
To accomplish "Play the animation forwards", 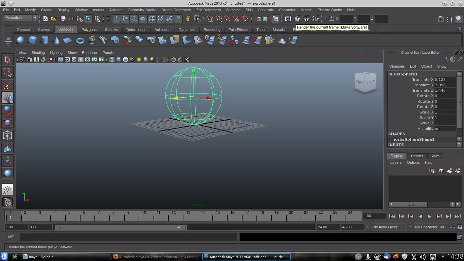I will [429, 216].
